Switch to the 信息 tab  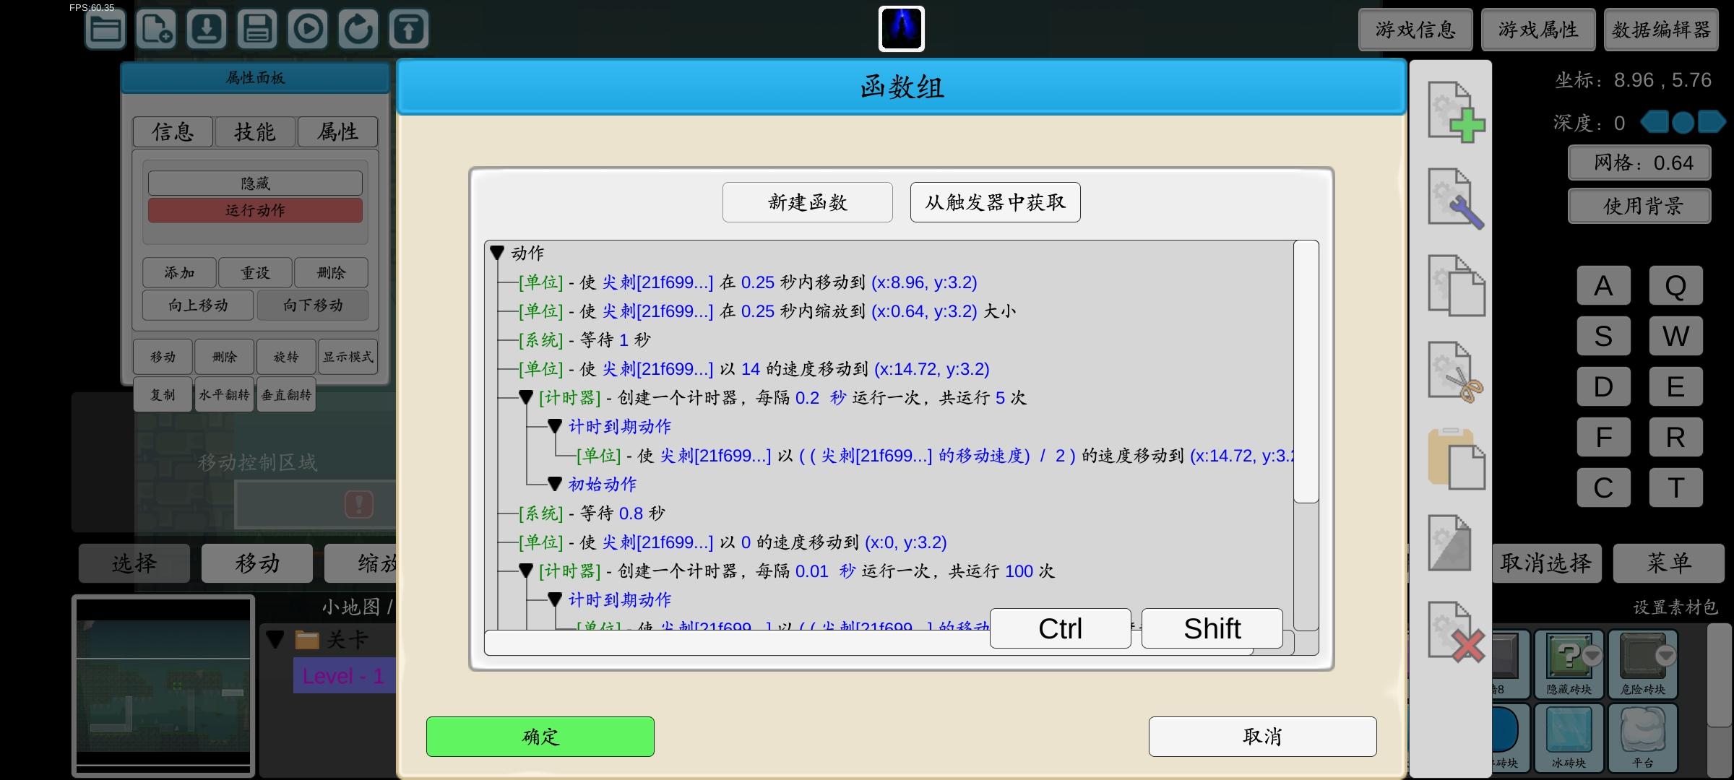(173, 131)
